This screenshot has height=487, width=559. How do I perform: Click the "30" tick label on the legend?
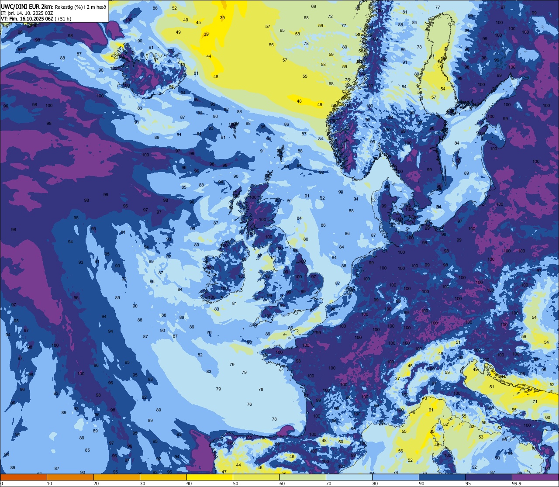[142, 484]
